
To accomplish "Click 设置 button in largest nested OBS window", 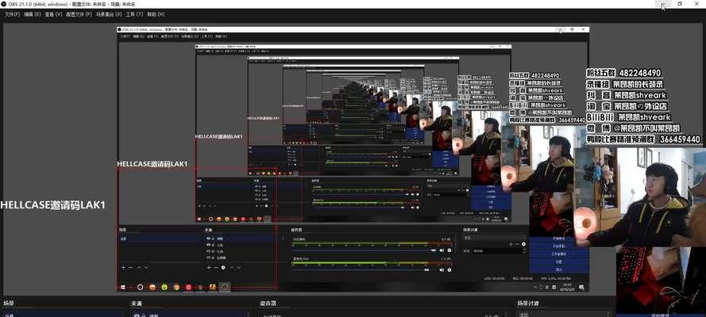I will [x=559, y=262].
